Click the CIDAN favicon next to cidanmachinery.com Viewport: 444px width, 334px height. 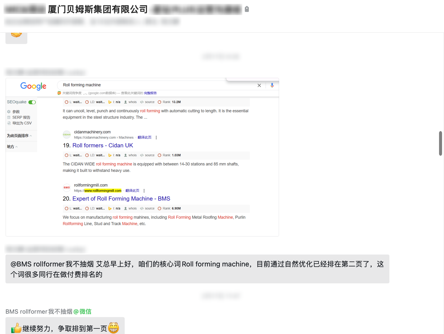(x=66, y=135)
